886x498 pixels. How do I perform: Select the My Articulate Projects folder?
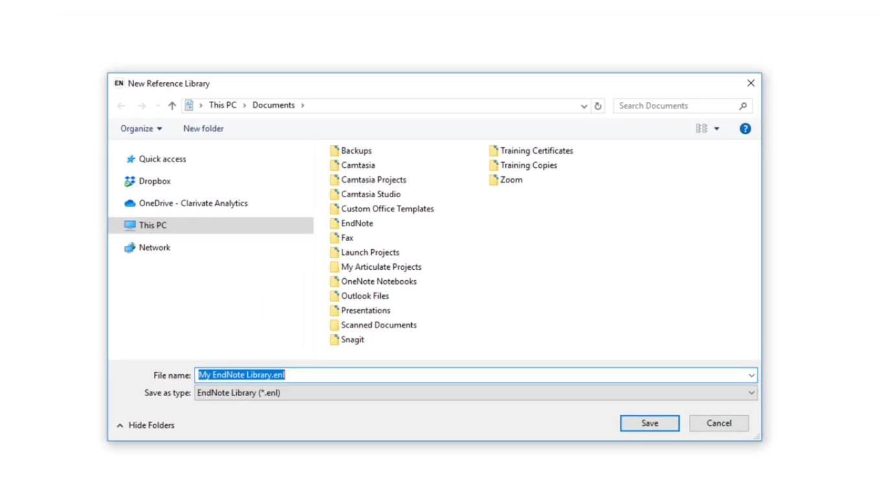[376, 267]
